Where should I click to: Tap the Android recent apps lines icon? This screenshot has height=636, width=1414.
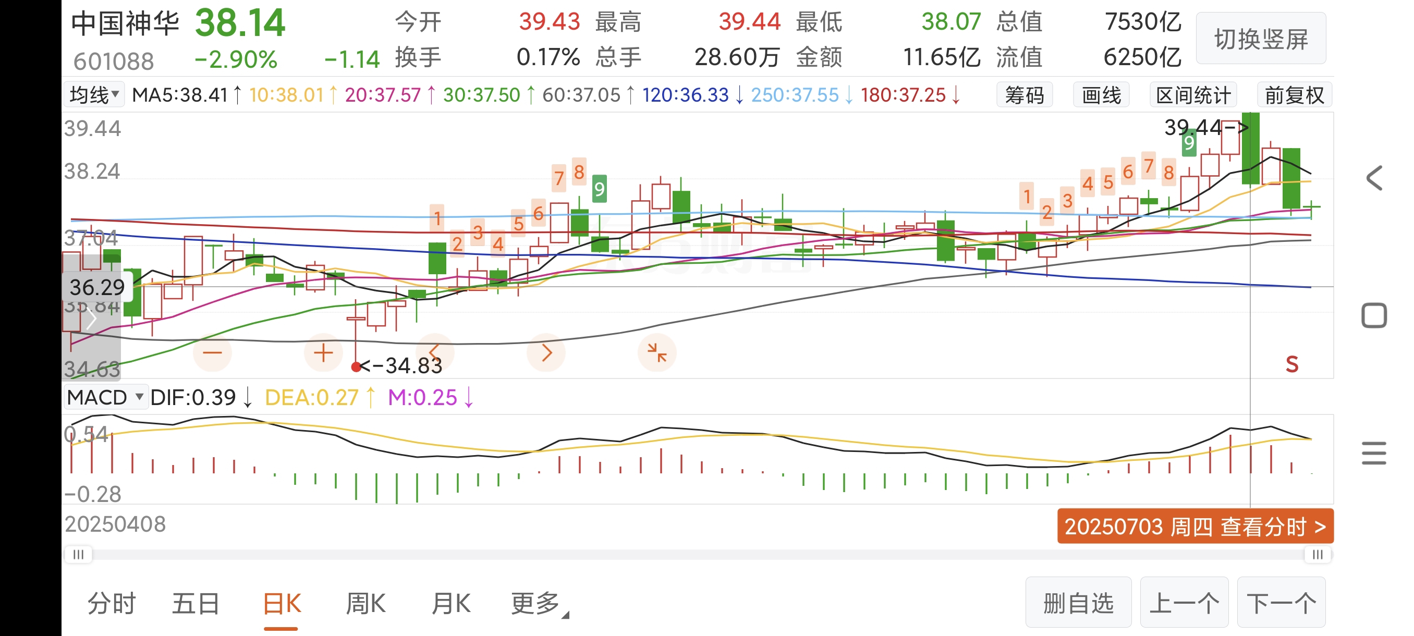pyautogui.click(x=1374, y=453)
